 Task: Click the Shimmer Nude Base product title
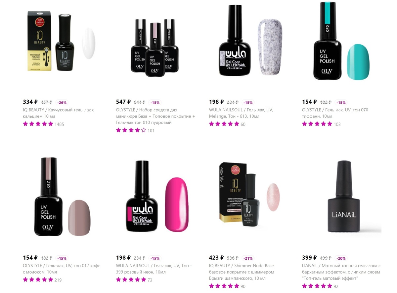point(242,272)
